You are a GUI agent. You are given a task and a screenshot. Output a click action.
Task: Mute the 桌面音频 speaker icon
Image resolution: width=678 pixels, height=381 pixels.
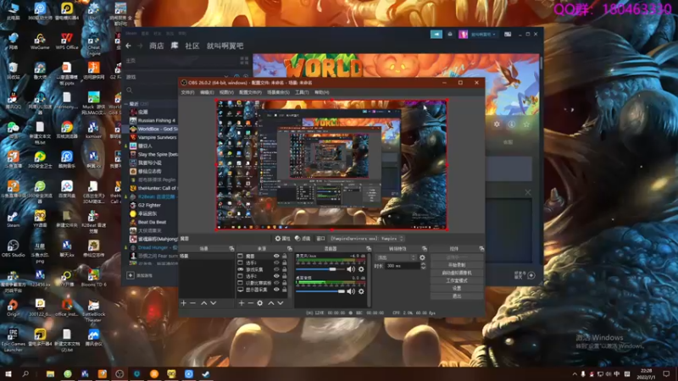tap(351, 291)
